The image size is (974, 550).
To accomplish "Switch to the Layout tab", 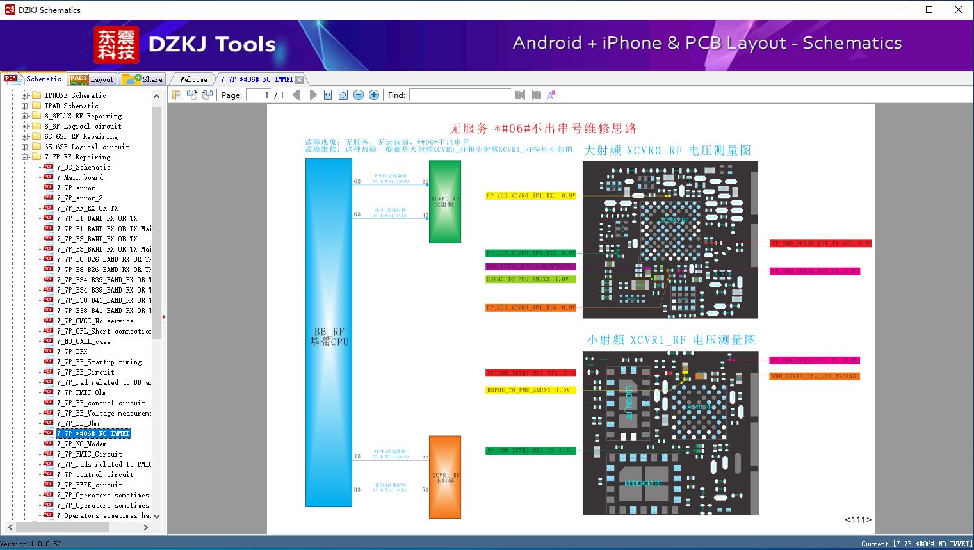I will coord(92,79).
